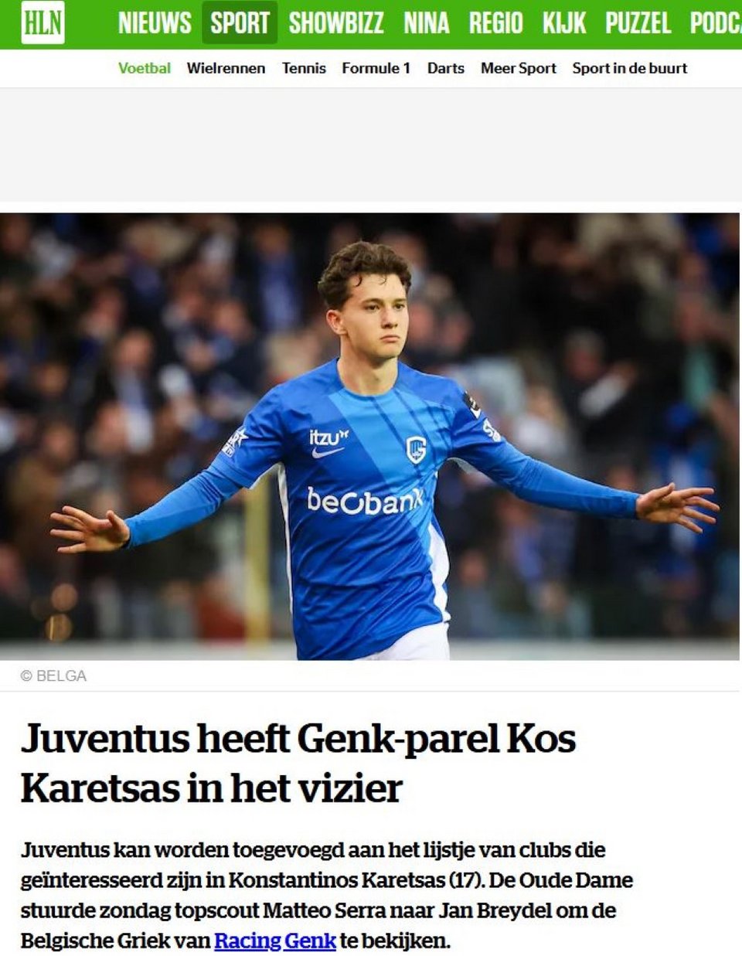This screenshot has height=956, width=742.
Task: Click the Juventus Karetsas headline
Action: (298, 763)
